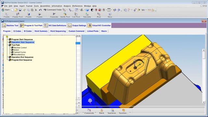The width and height of the screenshot is (208, 117).
Task: Open the Tools menu
Action: tap(36, 6)
